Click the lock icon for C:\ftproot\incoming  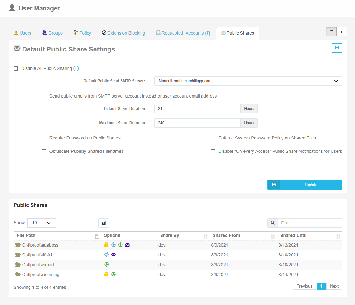[106, 274]
